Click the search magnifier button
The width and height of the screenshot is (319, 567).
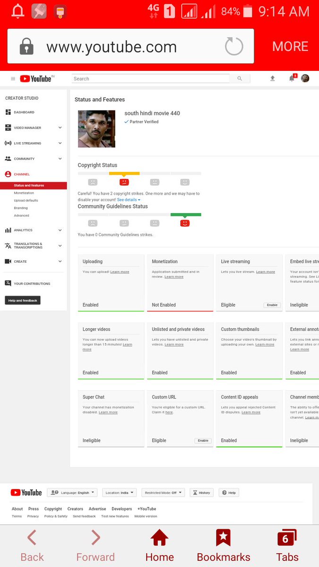[x=240, y=78]
